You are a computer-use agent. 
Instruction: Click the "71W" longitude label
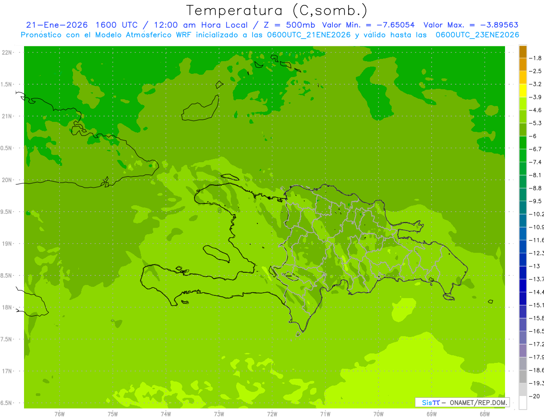(325, 414)
